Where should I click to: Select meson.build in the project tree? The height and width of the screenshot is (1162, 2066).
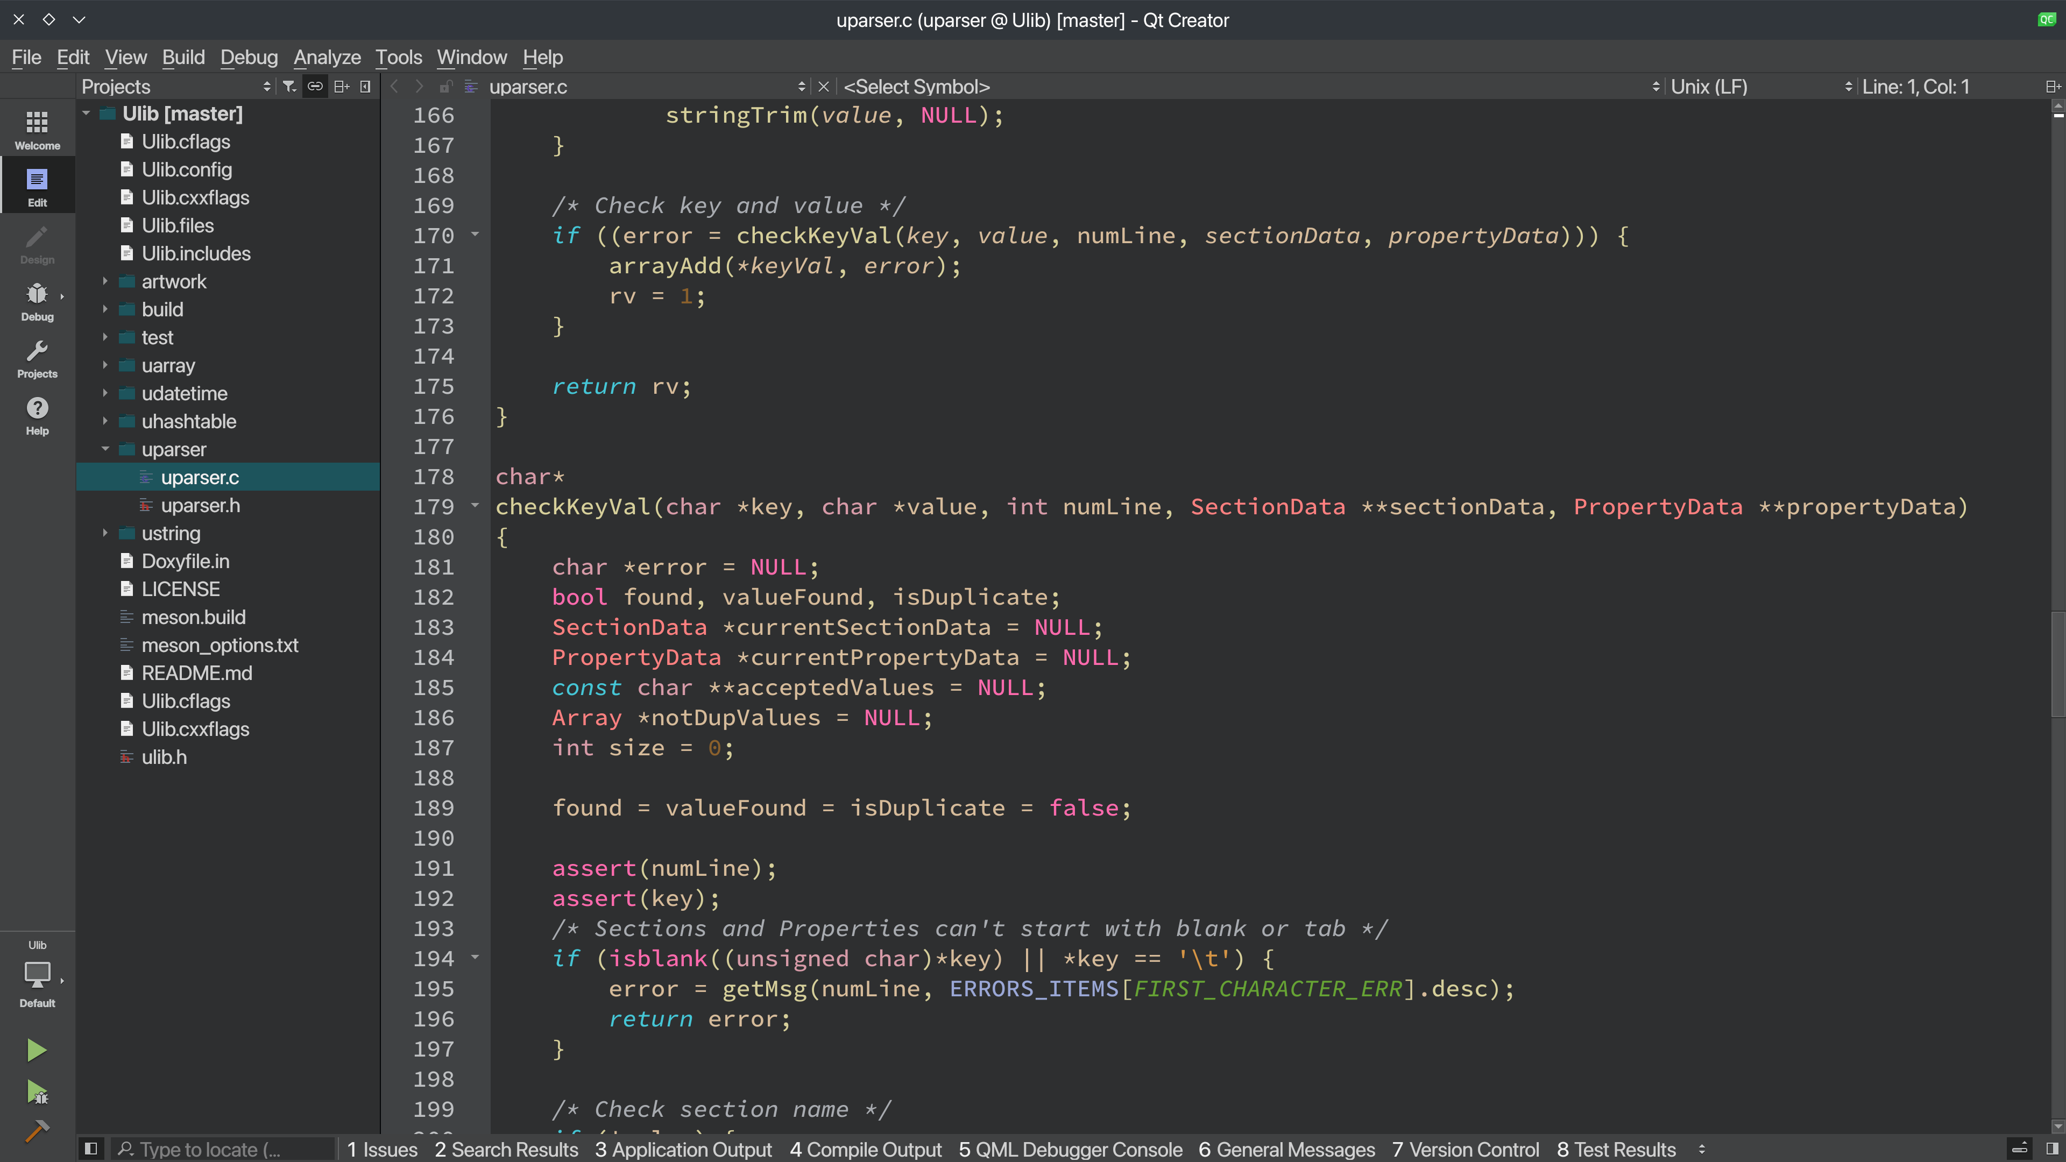tap(193, 618)
